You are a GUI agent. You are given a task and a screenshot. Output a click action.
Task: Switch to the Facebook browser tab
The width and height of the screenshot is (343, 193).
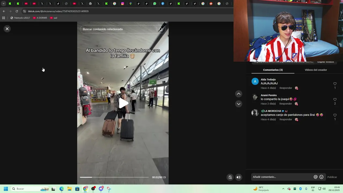pos(163,4)
